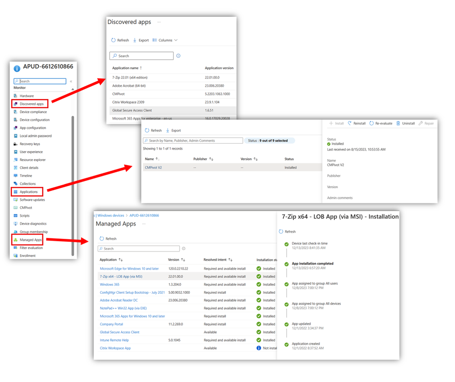Sort Applications by Name column
Screen dimensions: 455x382
click(152, 159)
